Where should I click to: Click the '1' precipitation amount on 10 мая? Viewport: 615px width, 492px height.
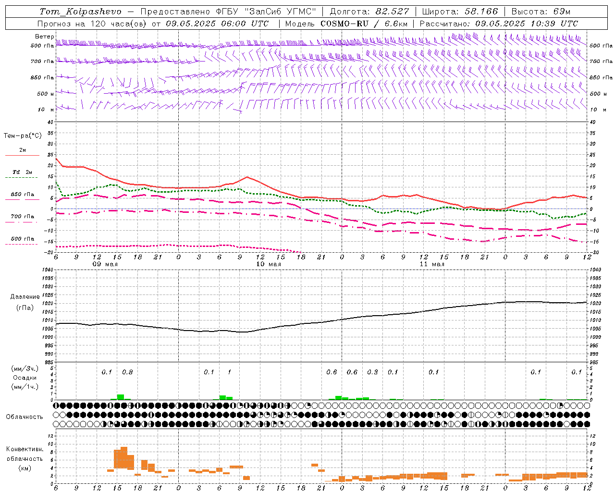[229, 372]
